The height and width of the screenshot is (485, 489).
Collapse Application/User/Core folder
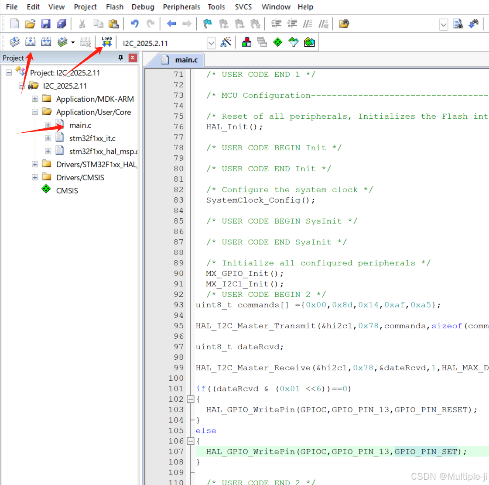pos(35,112)
